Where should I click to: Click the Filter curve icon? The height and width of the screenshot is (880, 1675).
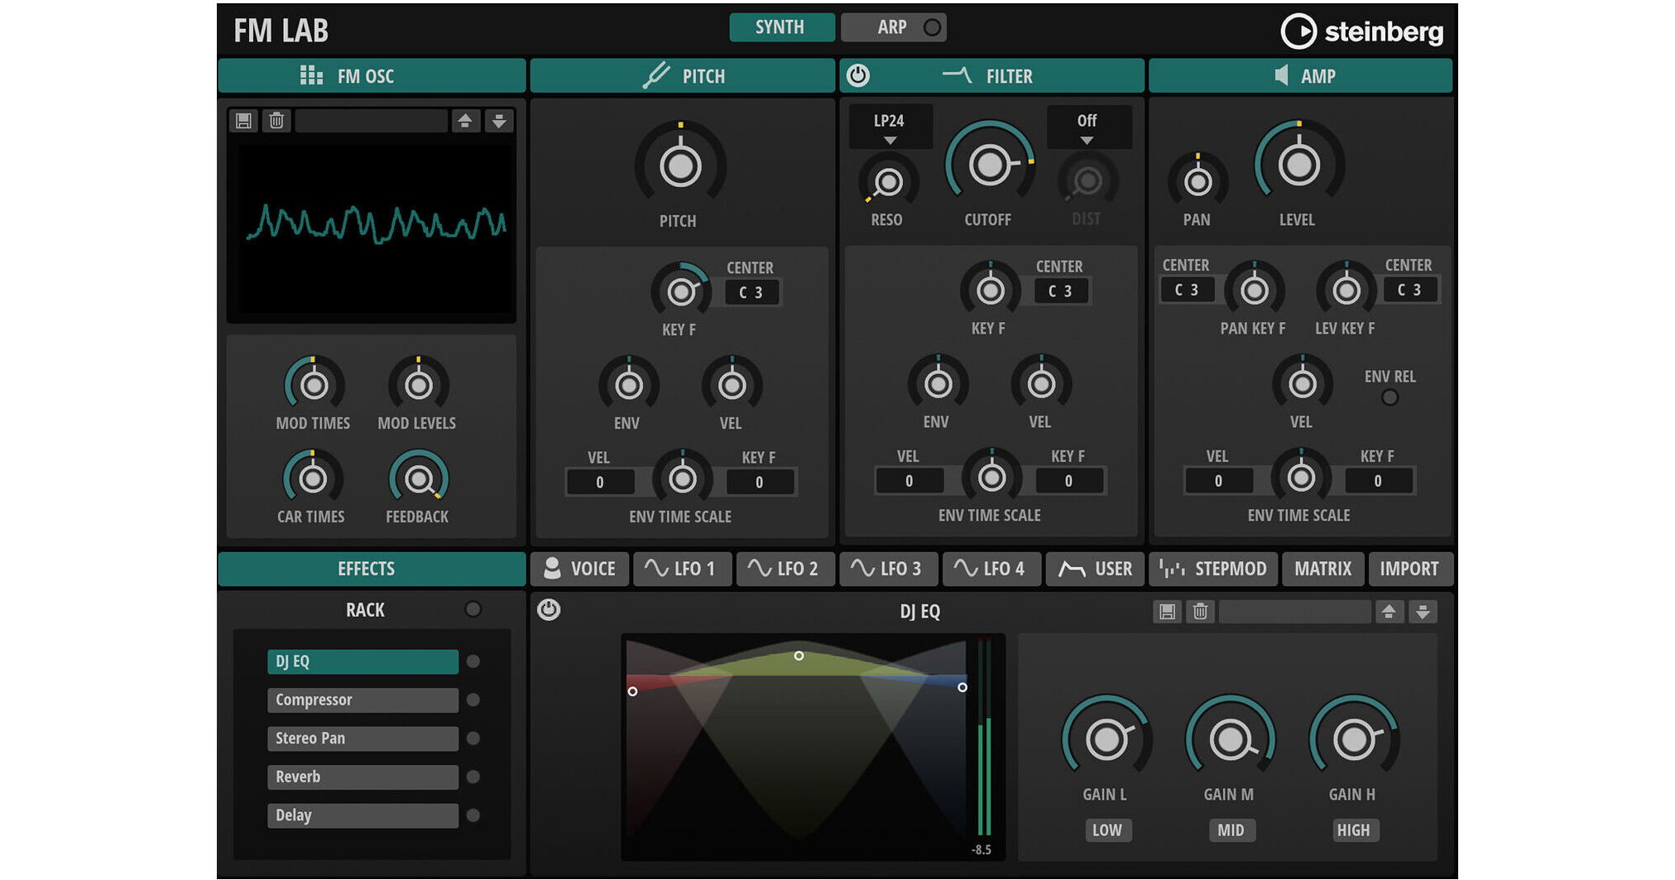957,75
